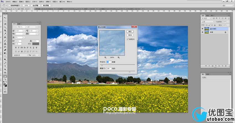This screenshot has height=123, width=235.
Task: Click the Delete layer trash icon
Action: [226, 66]
